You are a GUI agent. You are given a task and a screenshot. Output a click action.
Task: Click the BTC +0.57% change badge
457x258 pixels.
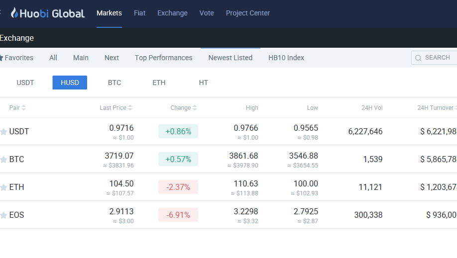pos(178,159)
